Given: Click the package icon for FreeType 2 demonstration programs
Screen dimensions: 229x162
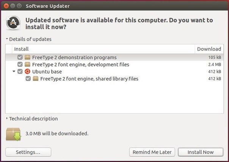Looking at the screenshot, I should point(27,57).
